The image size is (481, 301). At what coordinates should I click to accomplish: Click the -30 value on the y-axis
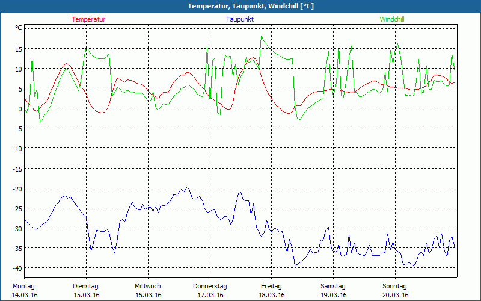tap(18, 228)
